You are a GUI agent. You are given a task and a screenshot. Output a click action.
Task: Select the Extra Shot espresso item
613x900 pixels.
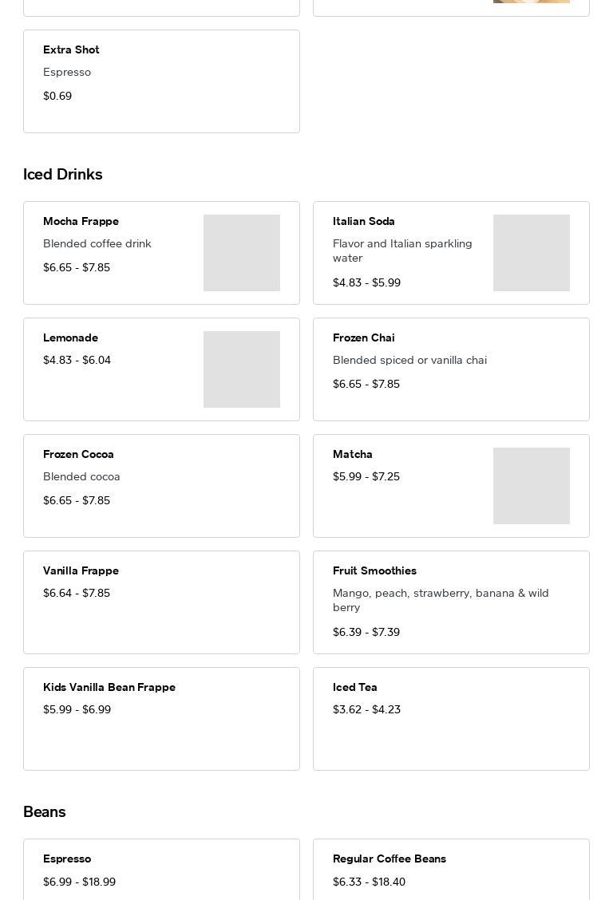click(161, 81)
